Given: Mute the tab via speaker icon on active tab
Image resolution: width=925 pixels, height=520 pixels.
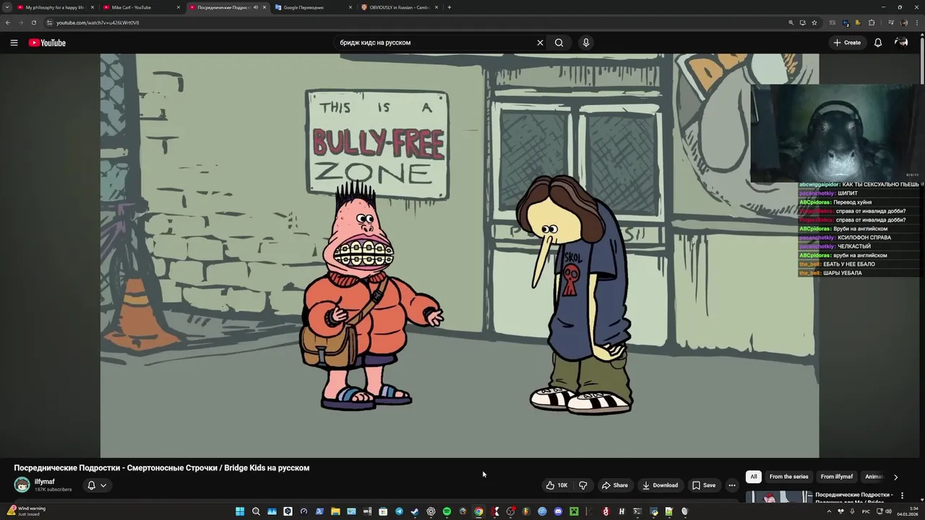Looking at the screenshot, I should [255, 7].
